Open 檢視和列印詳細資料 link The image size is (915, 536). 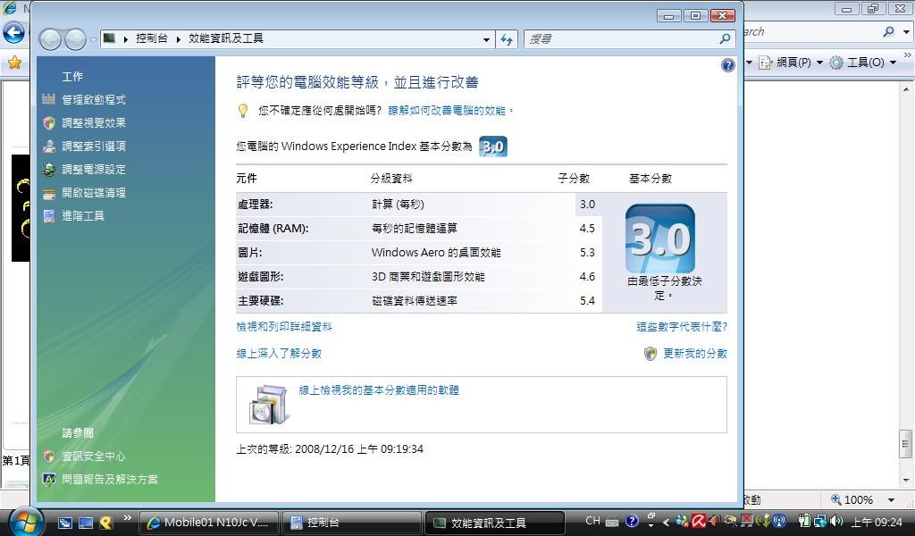pos(284,327)
